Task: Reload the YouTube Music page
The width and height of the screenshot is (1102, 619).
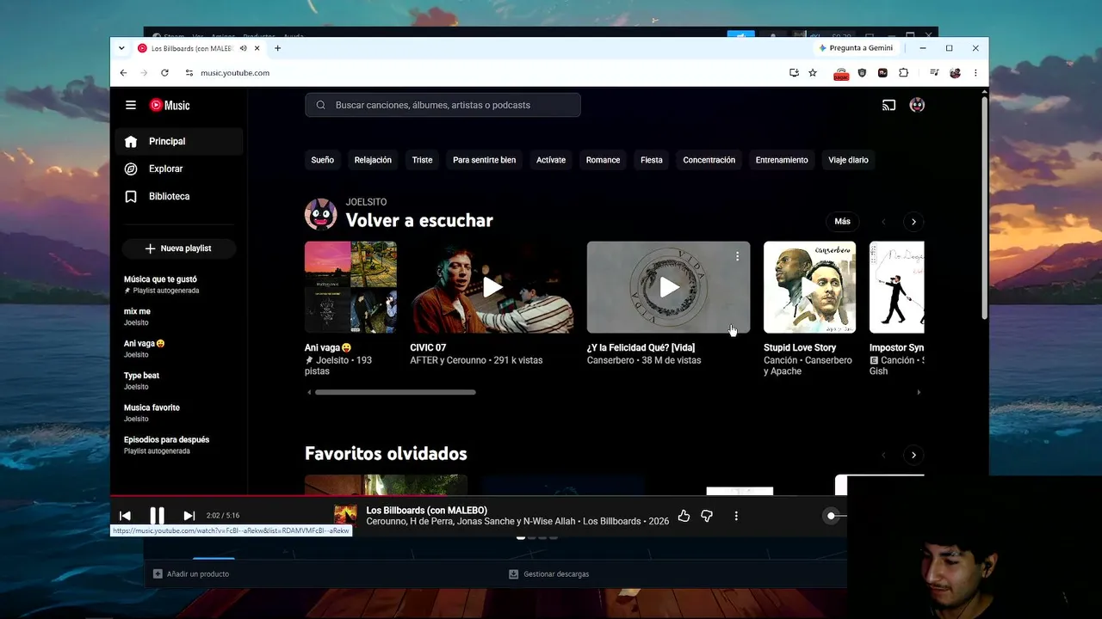Action: 164,73
